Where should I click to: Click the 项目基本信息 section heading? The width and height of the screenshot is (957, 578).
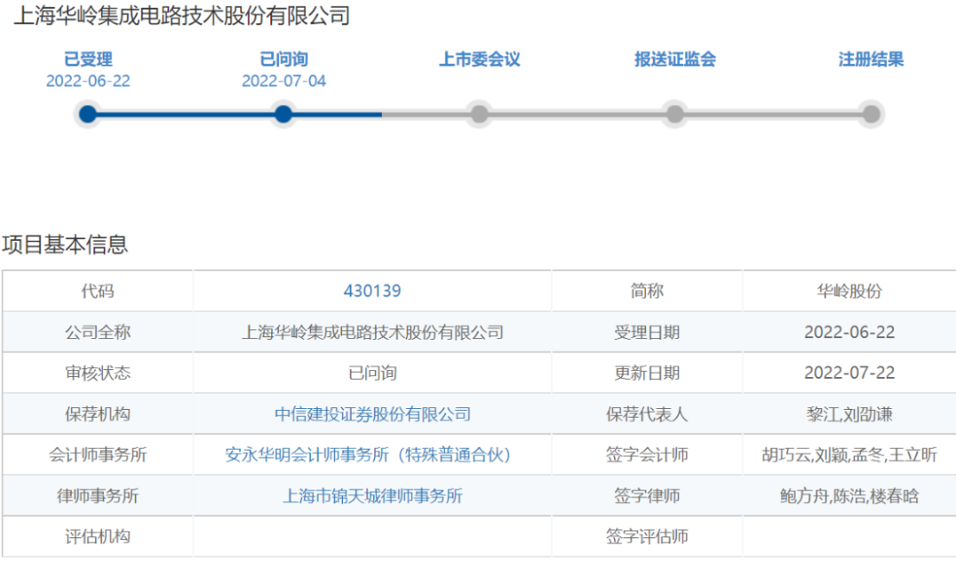(65, 244)
